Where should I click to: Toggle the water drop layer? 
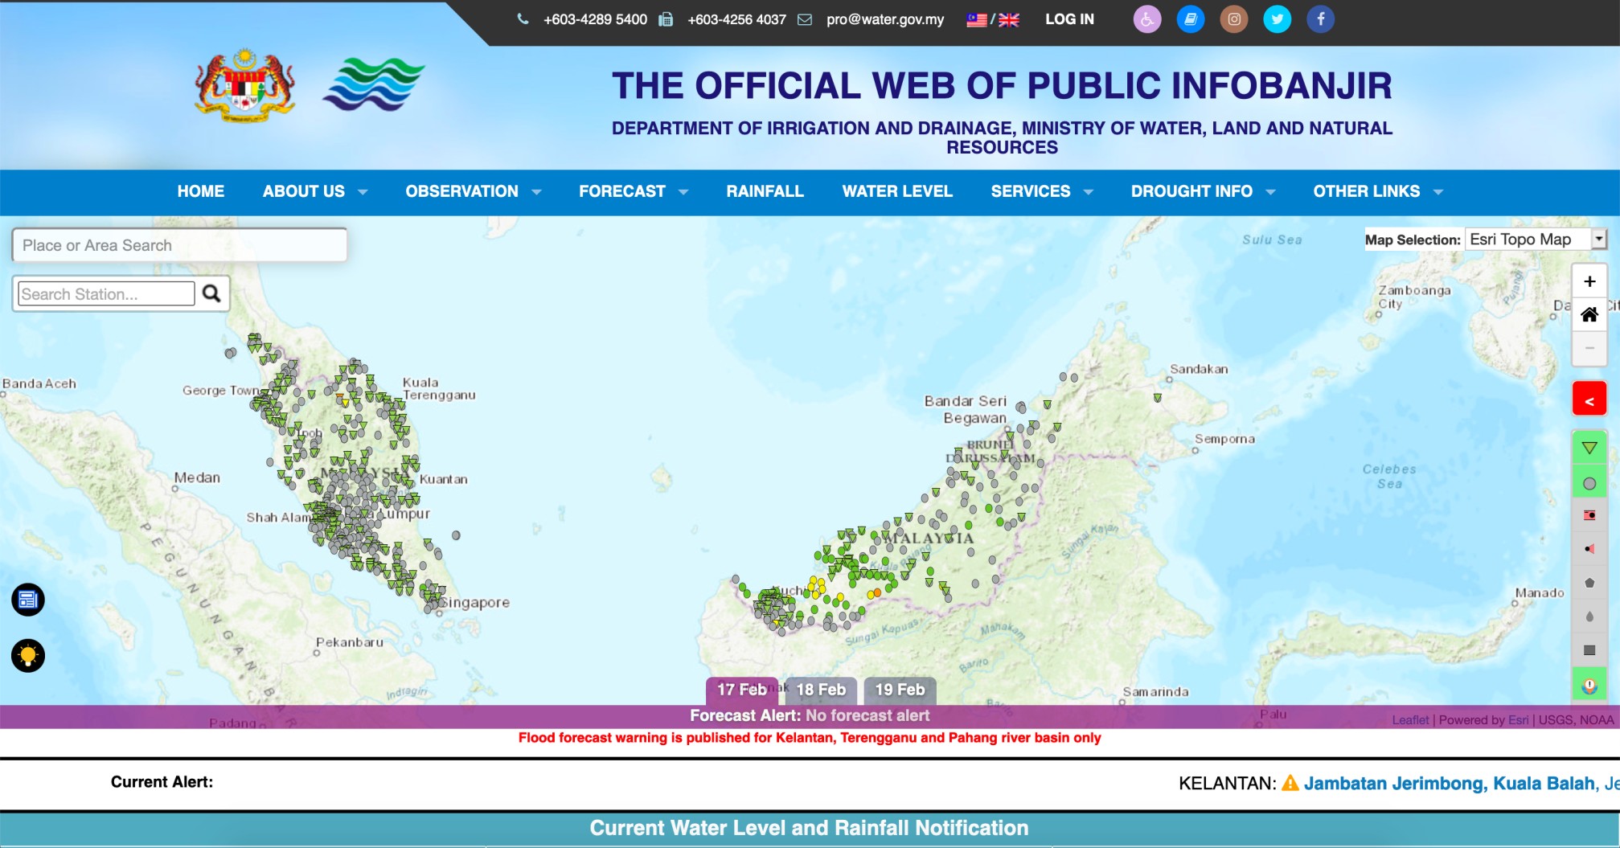click(x=1589, y=617)
